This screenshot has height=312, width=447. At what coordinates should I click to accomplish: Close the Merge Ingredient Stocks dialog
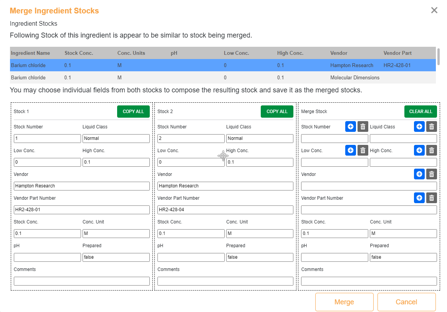pyautogui.click(x=434, y=10)
